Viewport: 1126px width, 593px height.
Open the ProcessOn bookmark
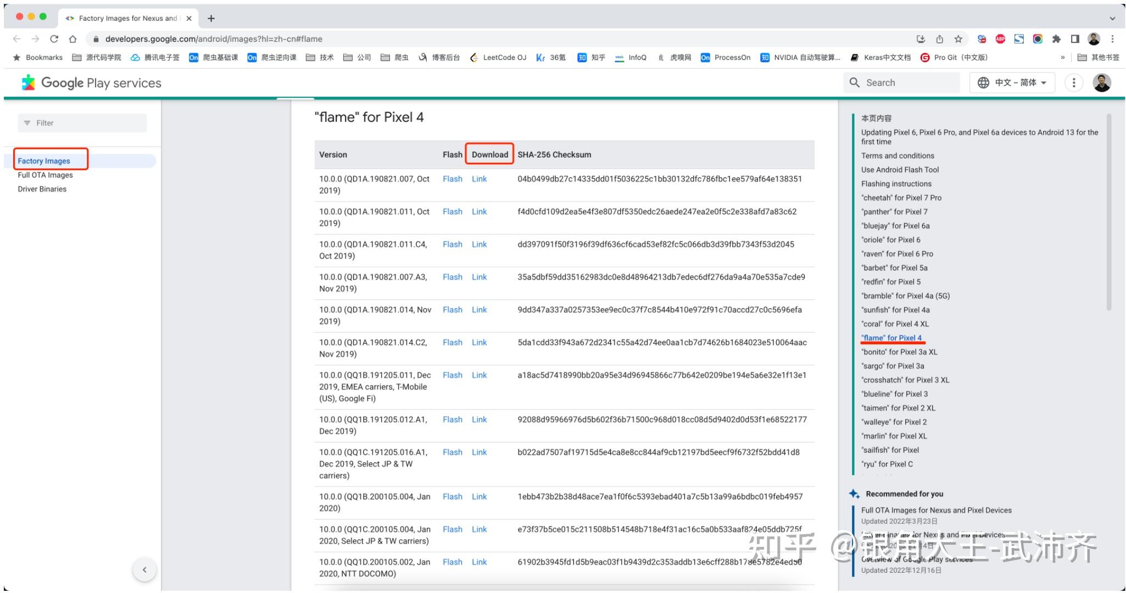pos(726,58)
